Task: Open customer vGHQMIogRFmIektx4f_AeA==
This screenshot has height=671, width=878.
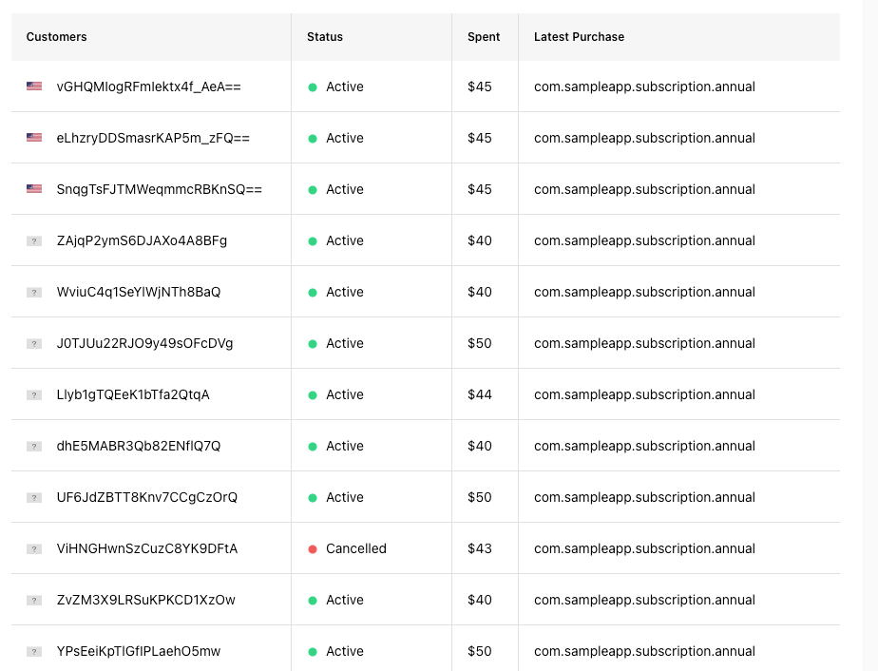Action: [x=149, y=86]
